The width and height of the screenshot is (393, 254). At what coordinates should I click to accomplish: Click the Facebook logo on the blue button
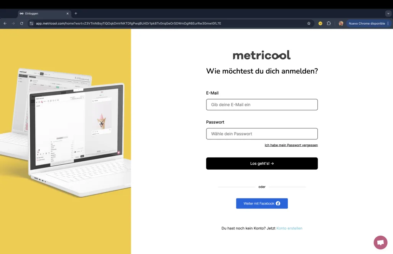point(278,203)
